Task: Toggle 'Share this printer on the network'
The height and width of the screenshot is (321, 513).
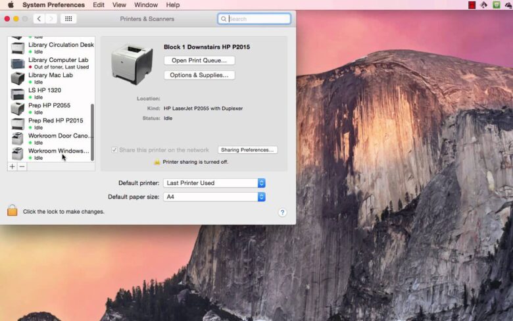Action: pos(114,150)
